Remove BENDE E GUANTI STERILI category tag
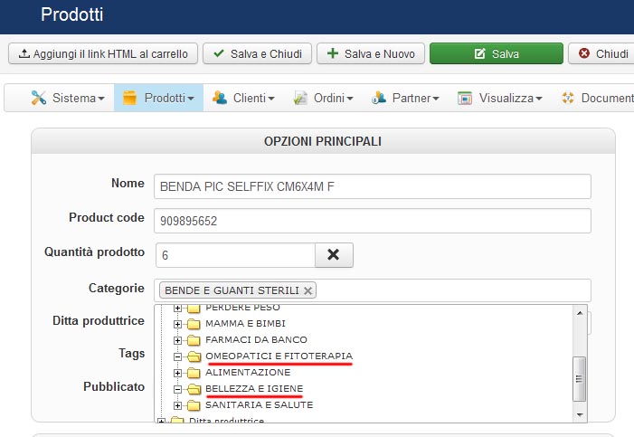634x437 pixels. point(308,290)
